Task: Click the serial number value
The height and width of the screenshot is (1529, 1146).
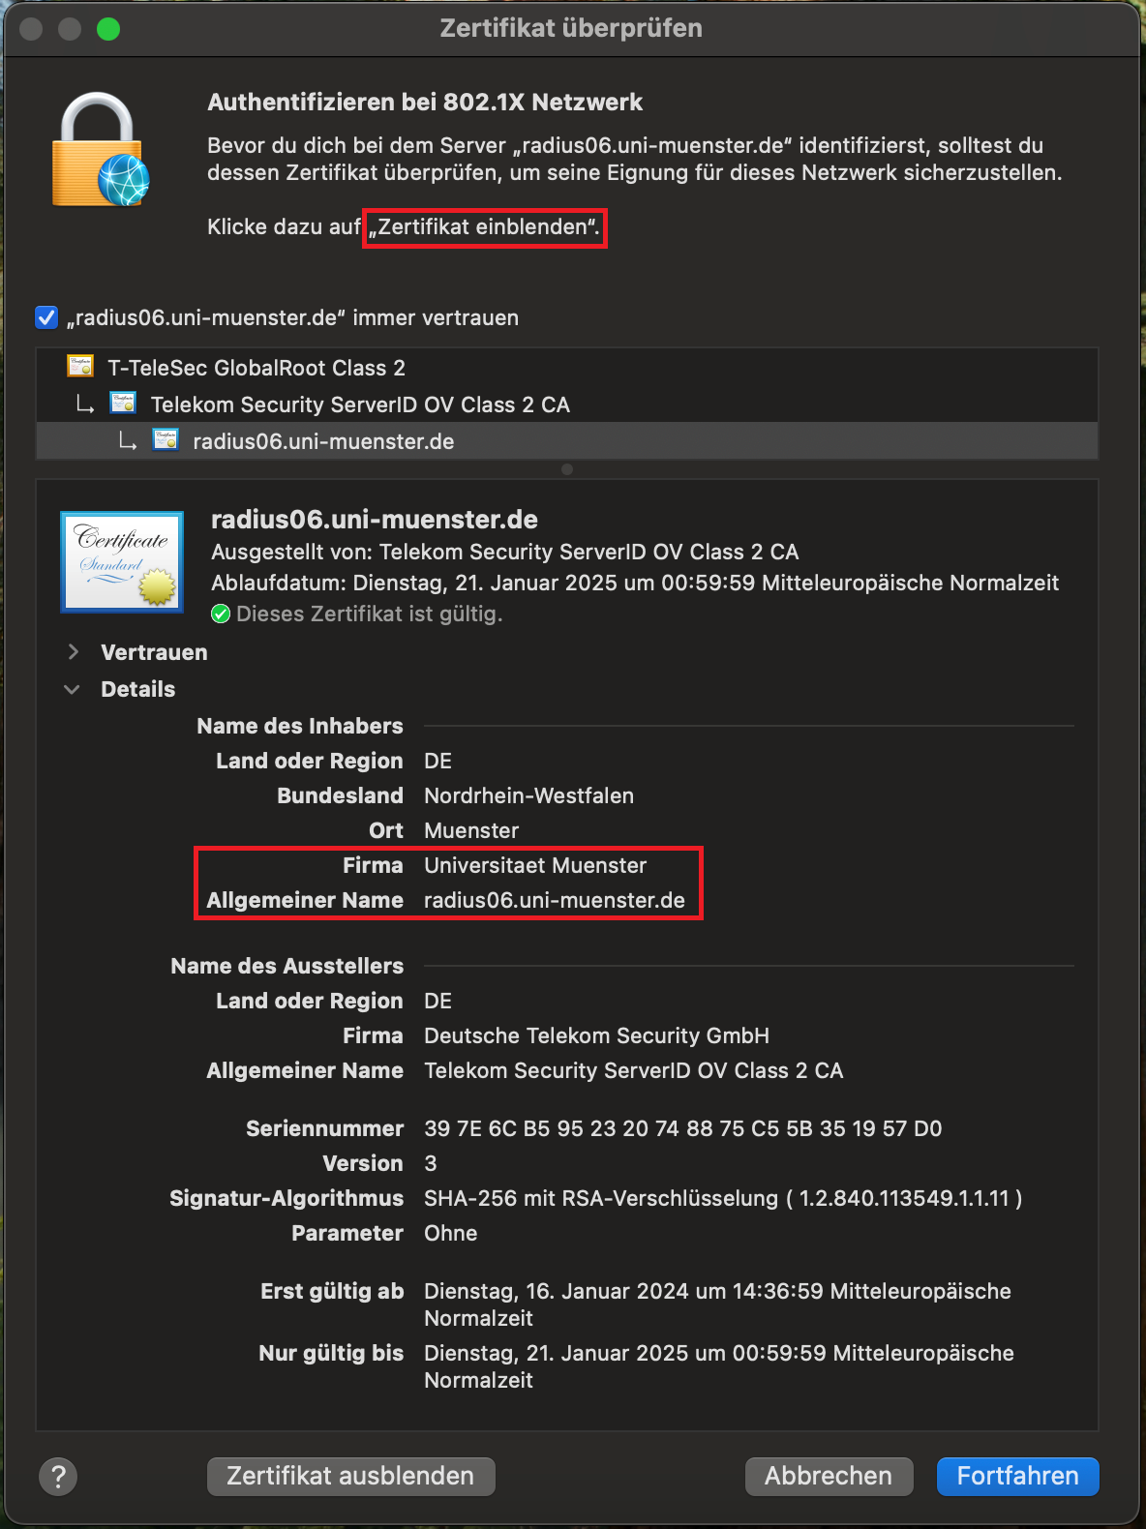Action: pos(682,1128)
